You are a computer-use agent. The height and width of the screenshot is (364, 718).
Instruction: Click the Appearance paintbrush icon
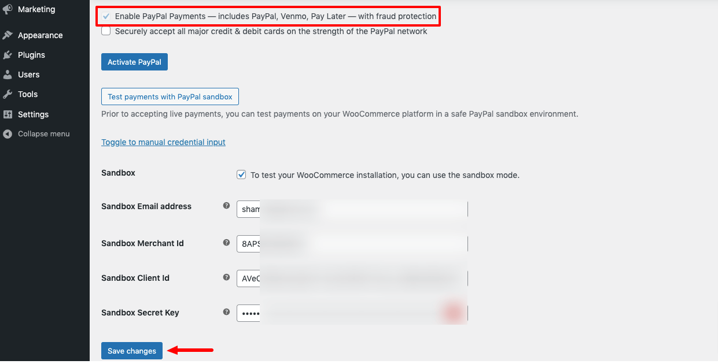pyautogui.click(x=8, y=35)
